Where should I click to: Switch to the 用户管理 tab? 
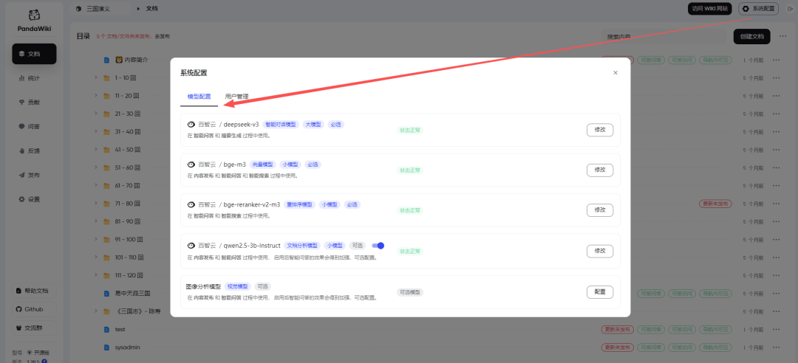coord(236,97)
